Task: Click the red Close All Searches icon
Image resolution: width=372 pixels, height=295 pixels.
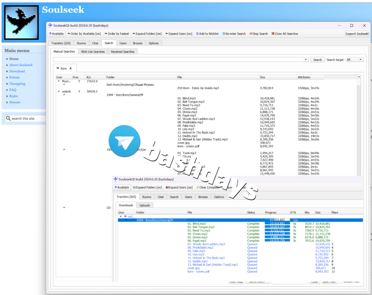Action: [273, 34]
